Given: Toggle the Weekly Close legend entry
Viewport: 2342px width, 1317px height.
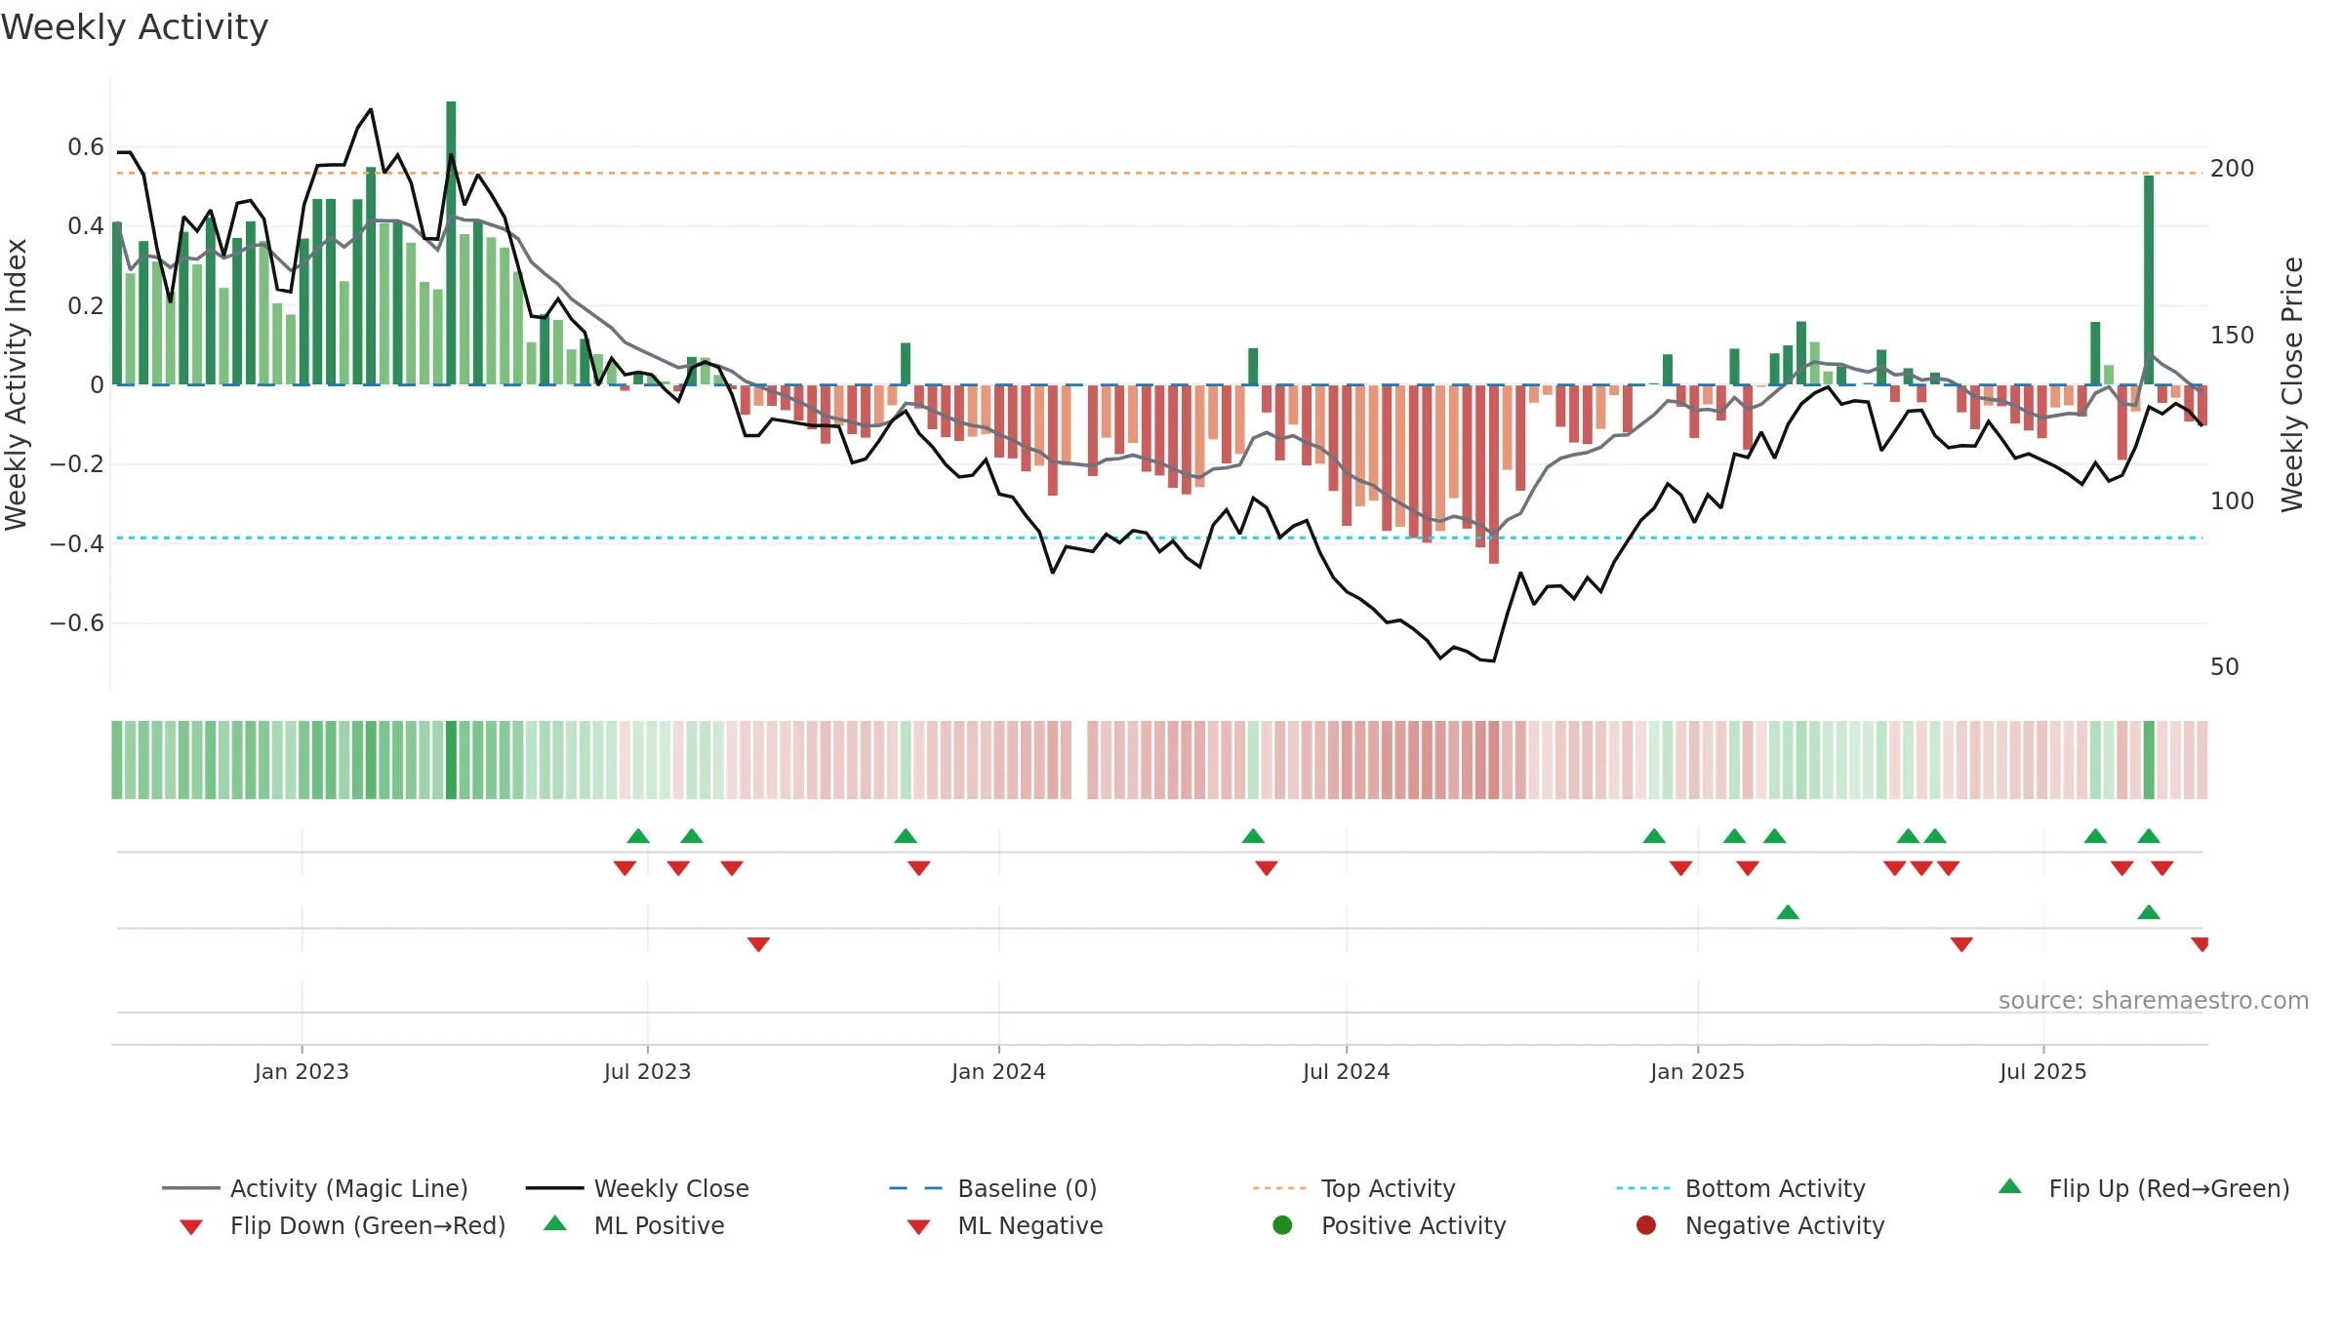Looking at the screenshot, I should point(637,1188).
